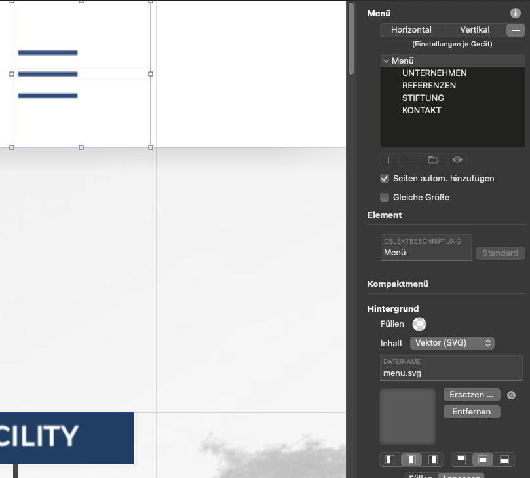Align background image to the bottom
Screen dimensions: 530x478
click(x=504, y=460)
